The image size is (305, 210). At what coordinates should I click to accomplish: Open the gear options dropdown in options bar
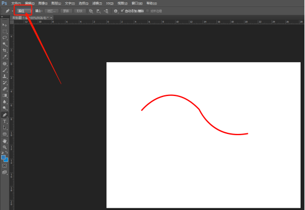pos(116,11)
